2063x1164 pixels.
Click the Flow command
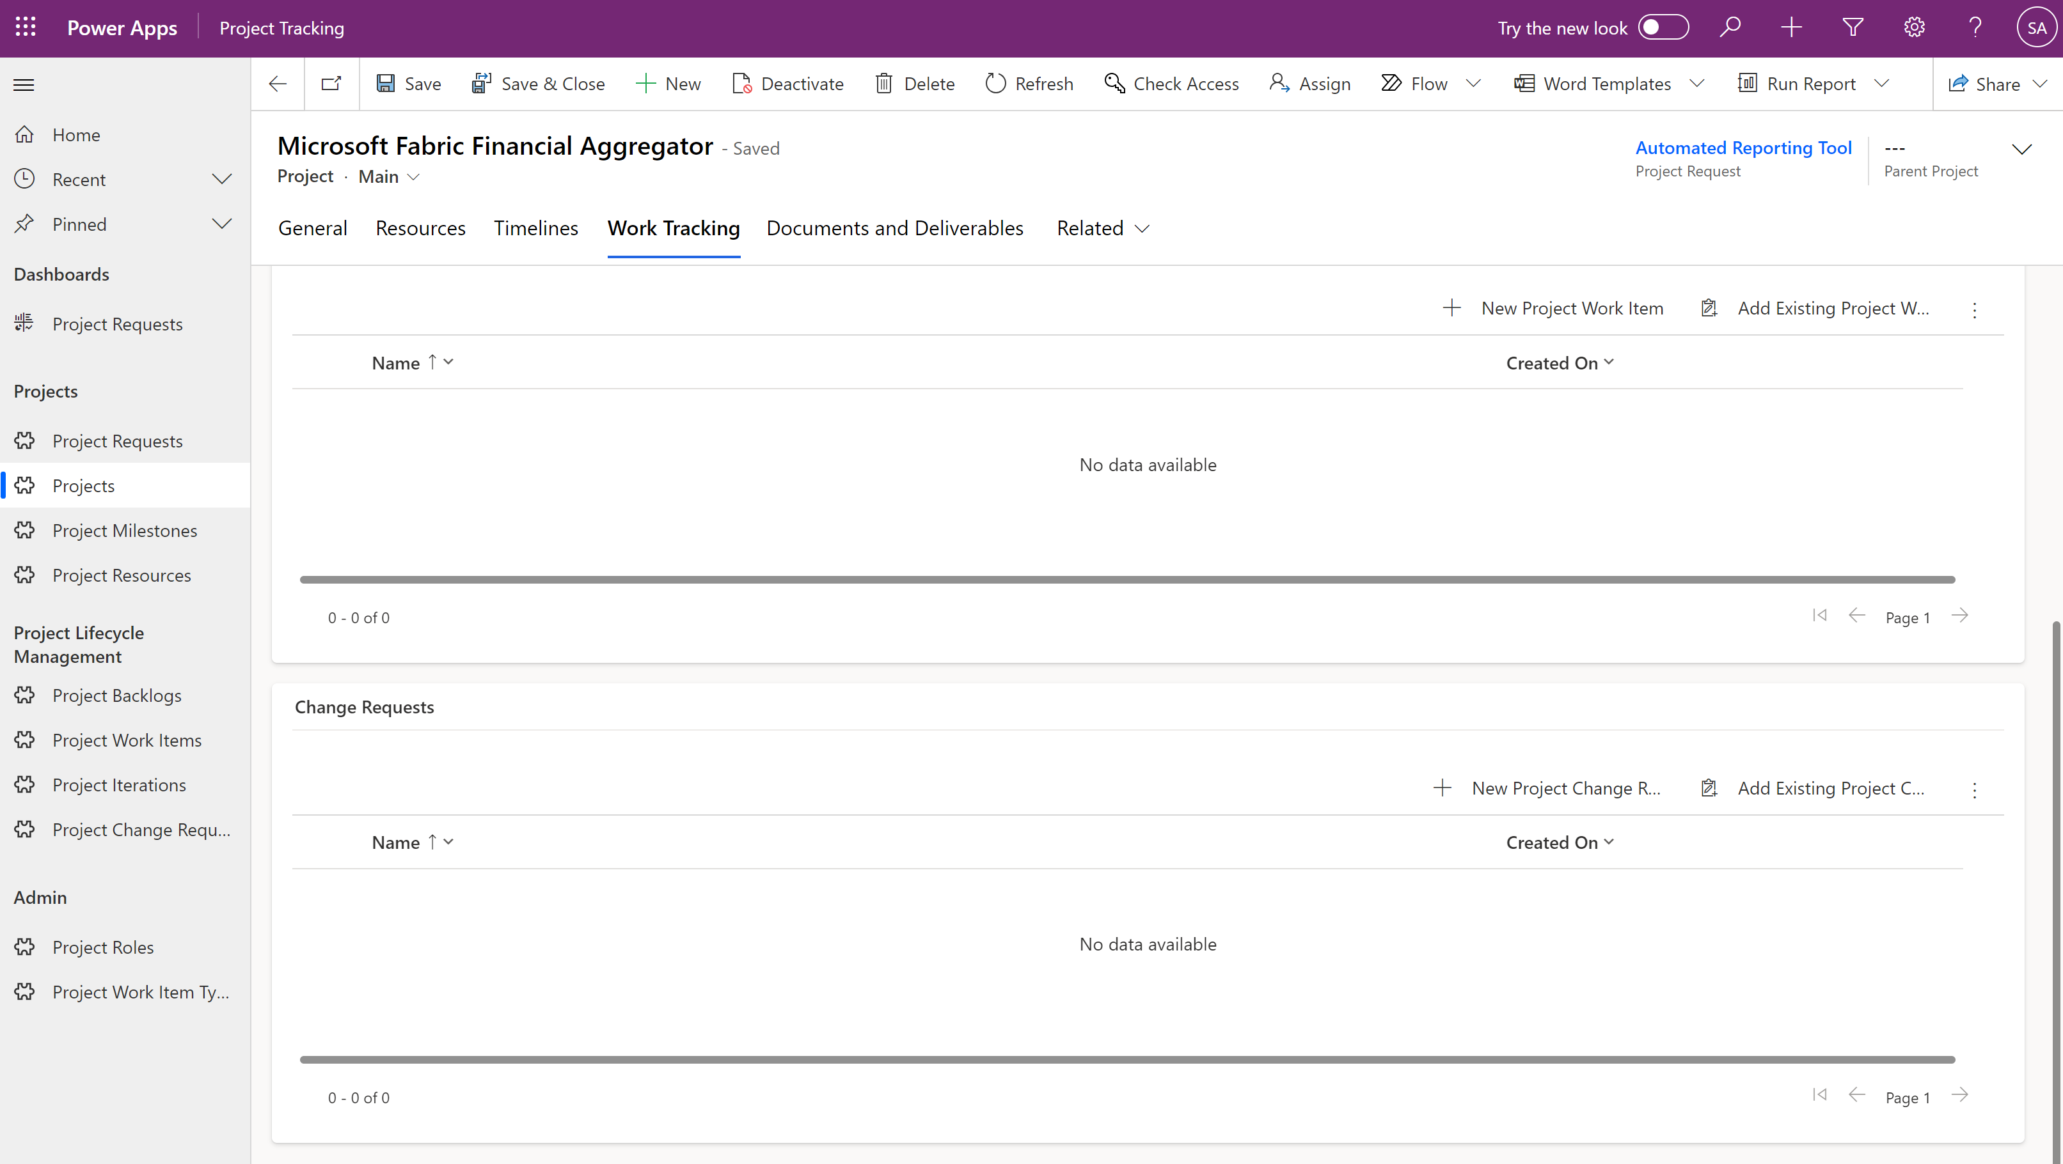(1415, 84)
